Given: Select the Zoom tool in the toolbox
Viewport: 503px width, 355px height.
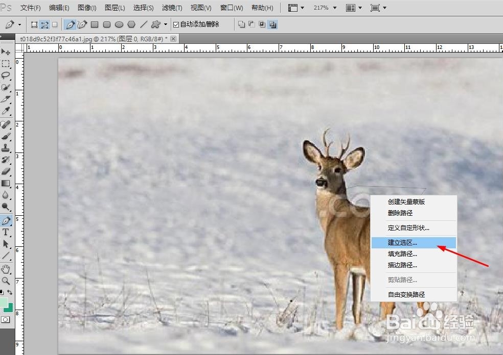Looking at the screenshot, I should click(x=6, y=281).
